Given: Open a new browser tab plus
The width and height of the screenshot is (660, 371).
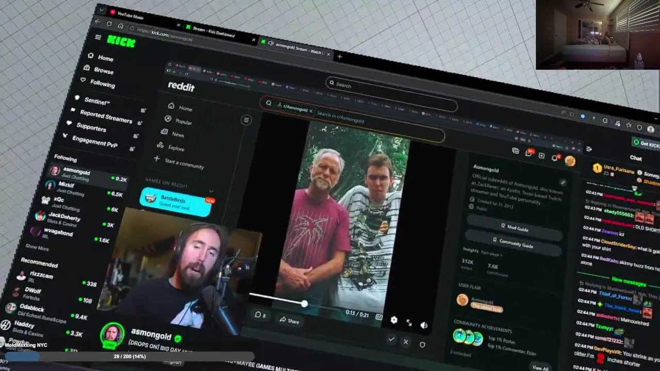Looking at the screenshot, I should 339,57.
